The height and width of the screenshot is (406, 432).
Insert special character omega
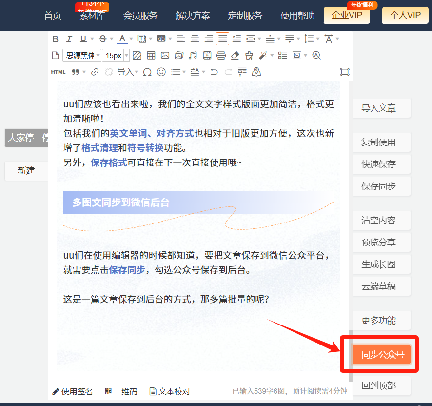click(x=147, y=72)
